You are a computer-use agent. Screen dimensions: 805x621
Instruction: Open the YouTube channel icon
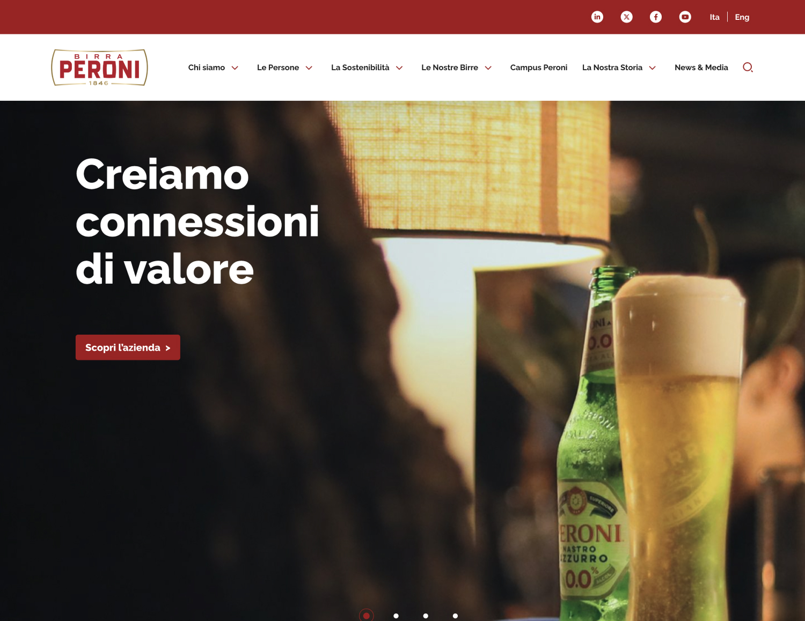click(x=685, y=17)
